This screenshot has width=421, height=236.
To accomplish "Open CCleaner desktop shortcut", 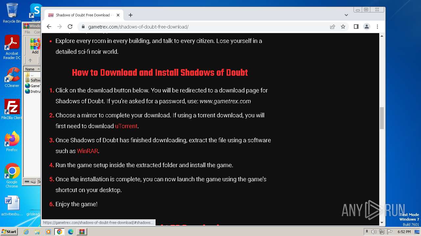I will [12, 77].
